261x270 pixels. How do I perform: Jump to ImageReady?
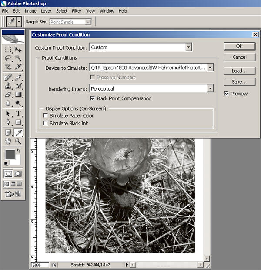point(13,194)
